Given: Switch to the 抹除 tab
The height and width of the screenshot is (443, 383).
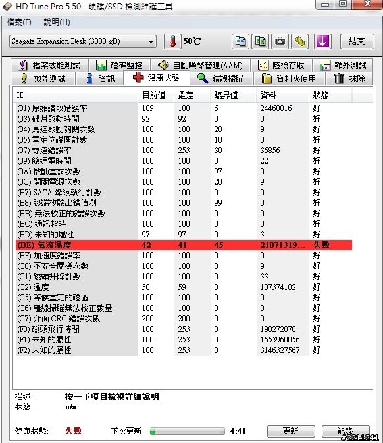Looking at the screenshot, I should [350, 78].
